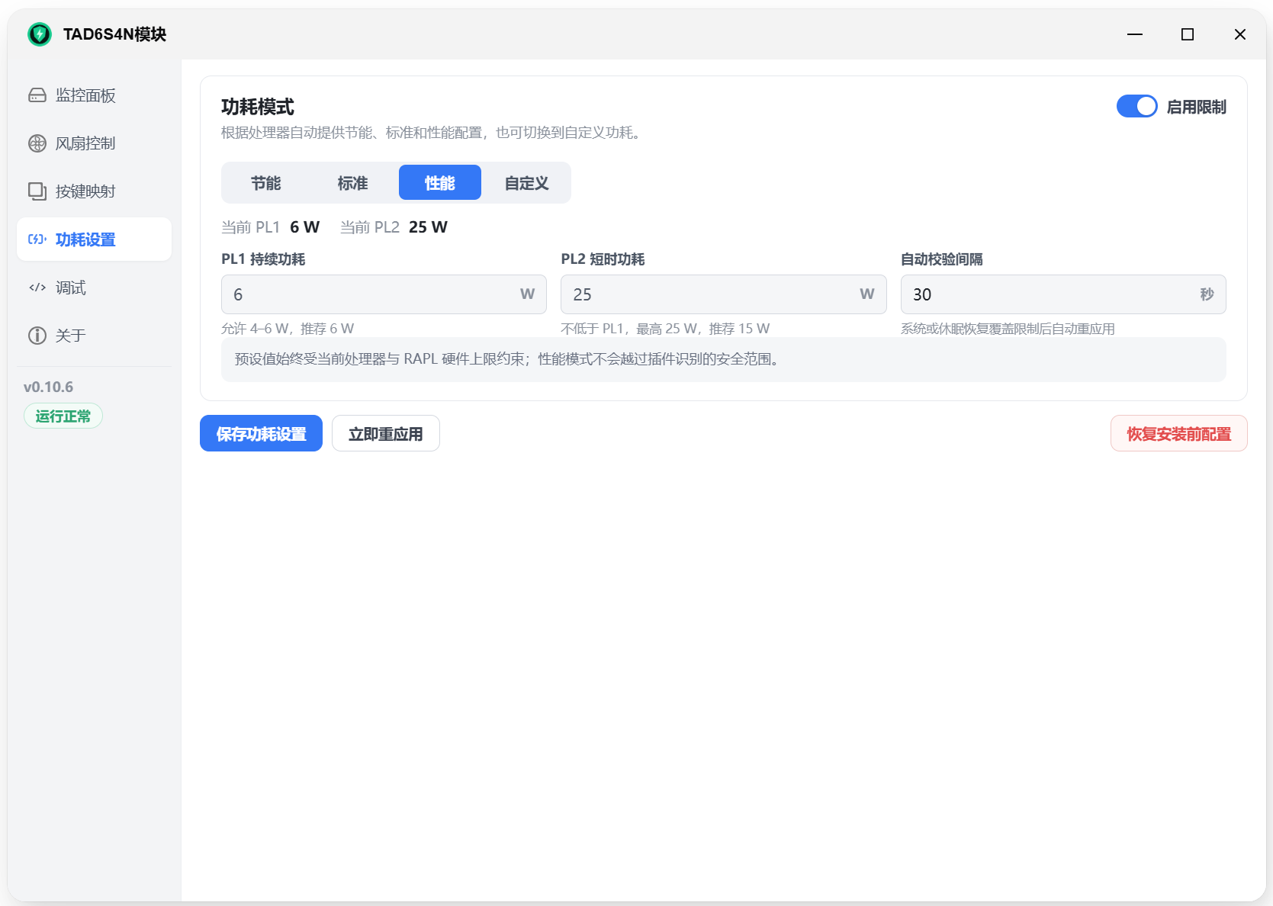Click the PL1 持续功耗 input field
This screenshot has width=1273, height=906.
point(384,294)
